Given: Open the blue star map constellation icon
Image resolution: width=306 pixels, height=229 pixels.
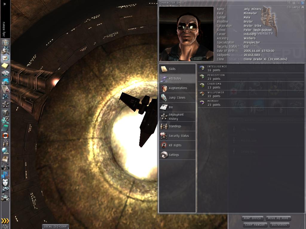Looking at the screenshot, I should (5, 97).
